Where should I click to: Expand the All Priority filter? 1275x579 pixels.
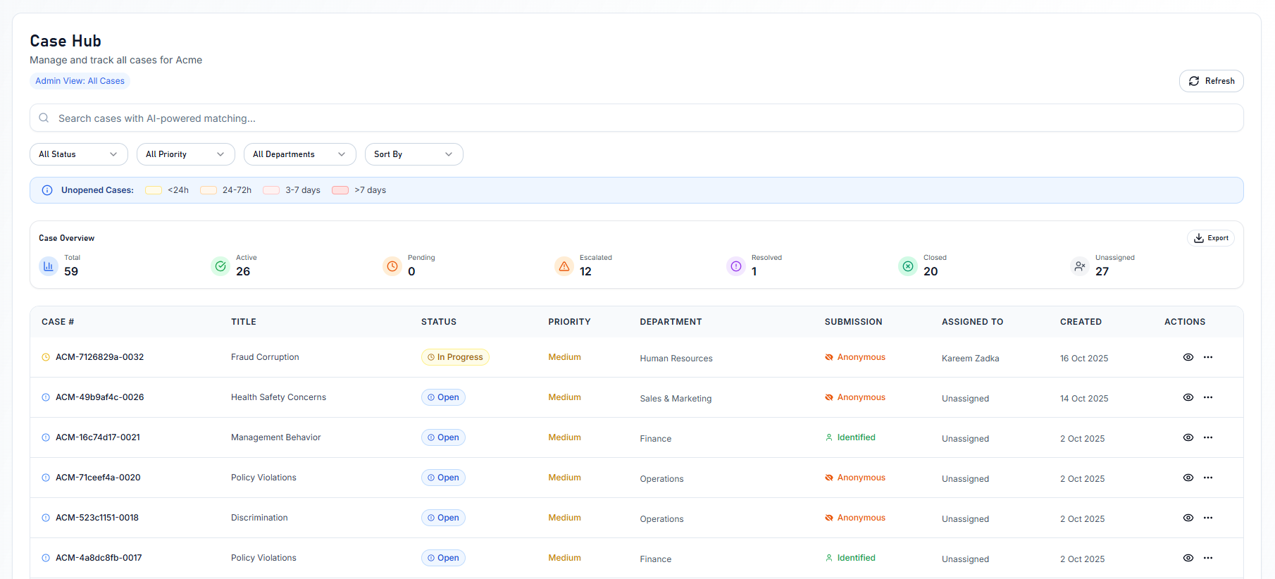pos(185,154)
